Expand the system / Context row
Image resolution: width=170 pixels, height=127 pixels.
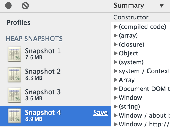click(x=116, y=71)
